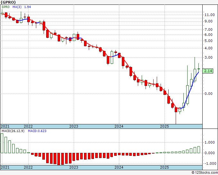218x175 pixels.
Task: Click the 12Stocks.com copyright link
Action: (x=205, y=173)
